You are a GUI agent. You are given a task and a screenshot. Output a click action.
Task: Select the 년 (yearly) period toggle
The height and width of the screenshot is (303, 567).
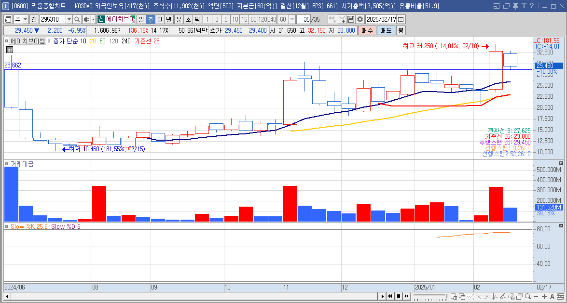click(x=168, y=19)
